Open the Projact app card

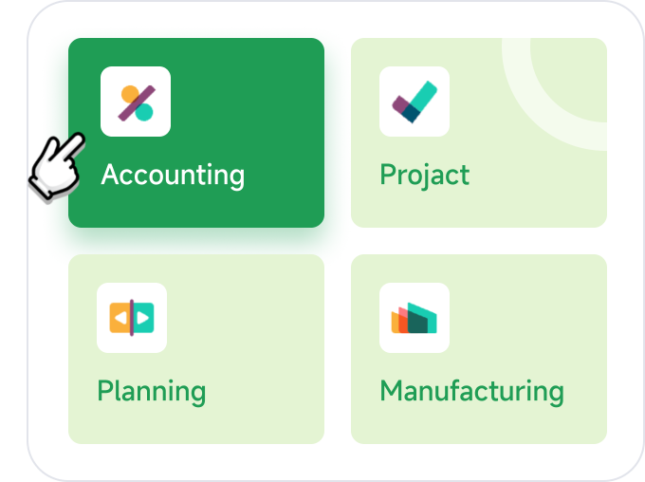[x=479, y=133]
